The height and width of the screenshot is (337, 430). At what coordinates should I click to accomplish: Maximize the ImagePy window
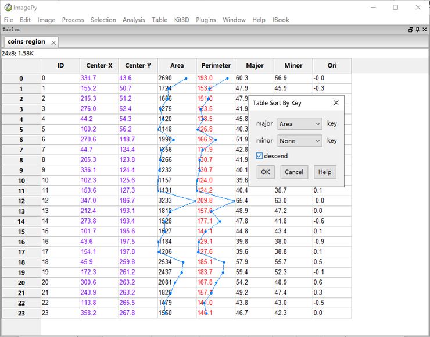tap(396, 8)
